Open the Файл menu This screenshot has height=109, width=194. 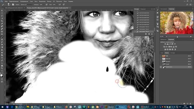tap(6, 1)
